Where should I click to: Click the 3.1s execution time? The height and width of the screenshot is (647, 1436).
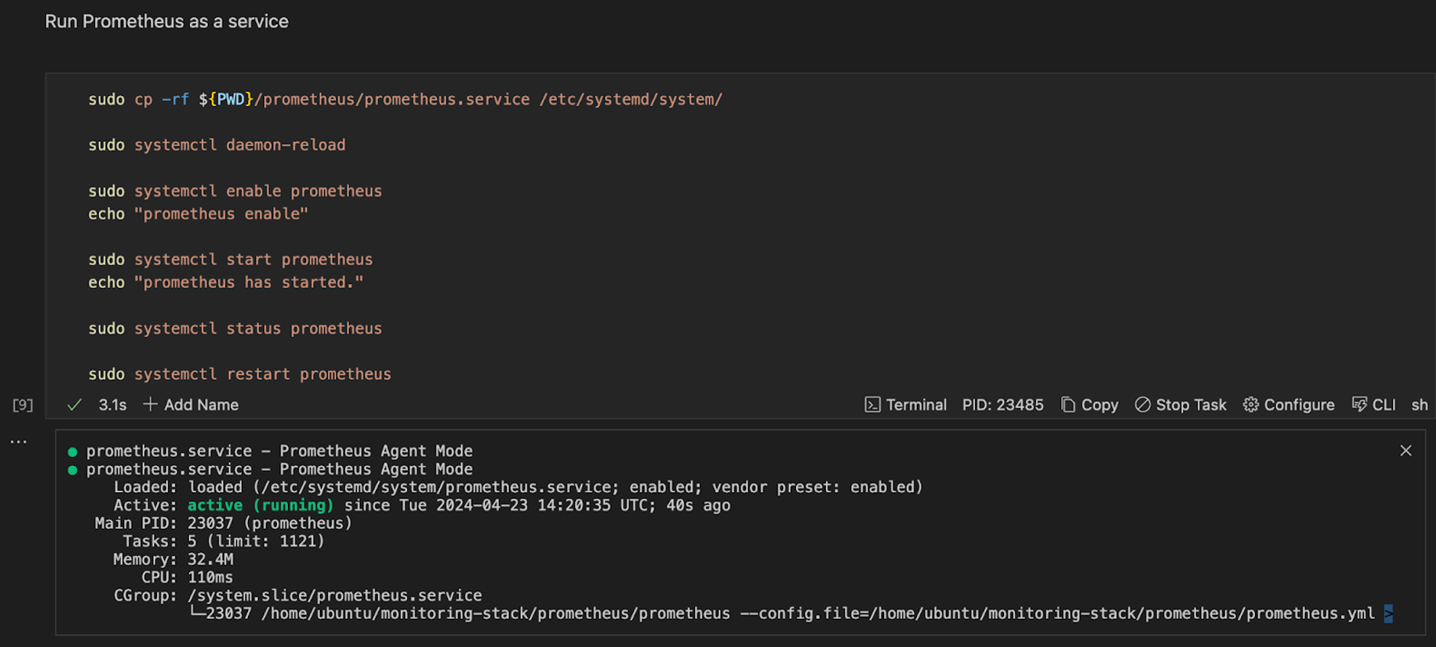pos(112,405)
